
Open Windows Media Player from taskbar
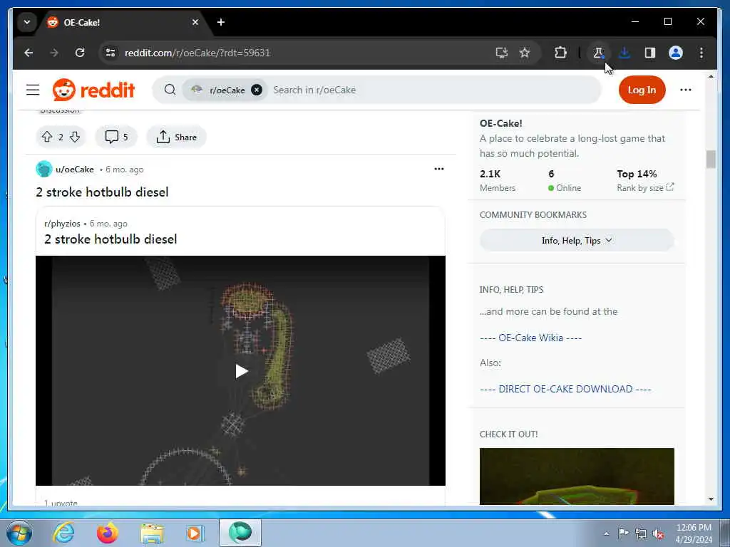[195, 533]
